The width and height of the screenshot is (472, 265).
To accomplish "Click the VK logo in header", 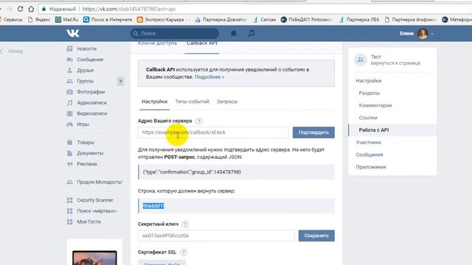I will pyautogui.click(x=73, y=33).
